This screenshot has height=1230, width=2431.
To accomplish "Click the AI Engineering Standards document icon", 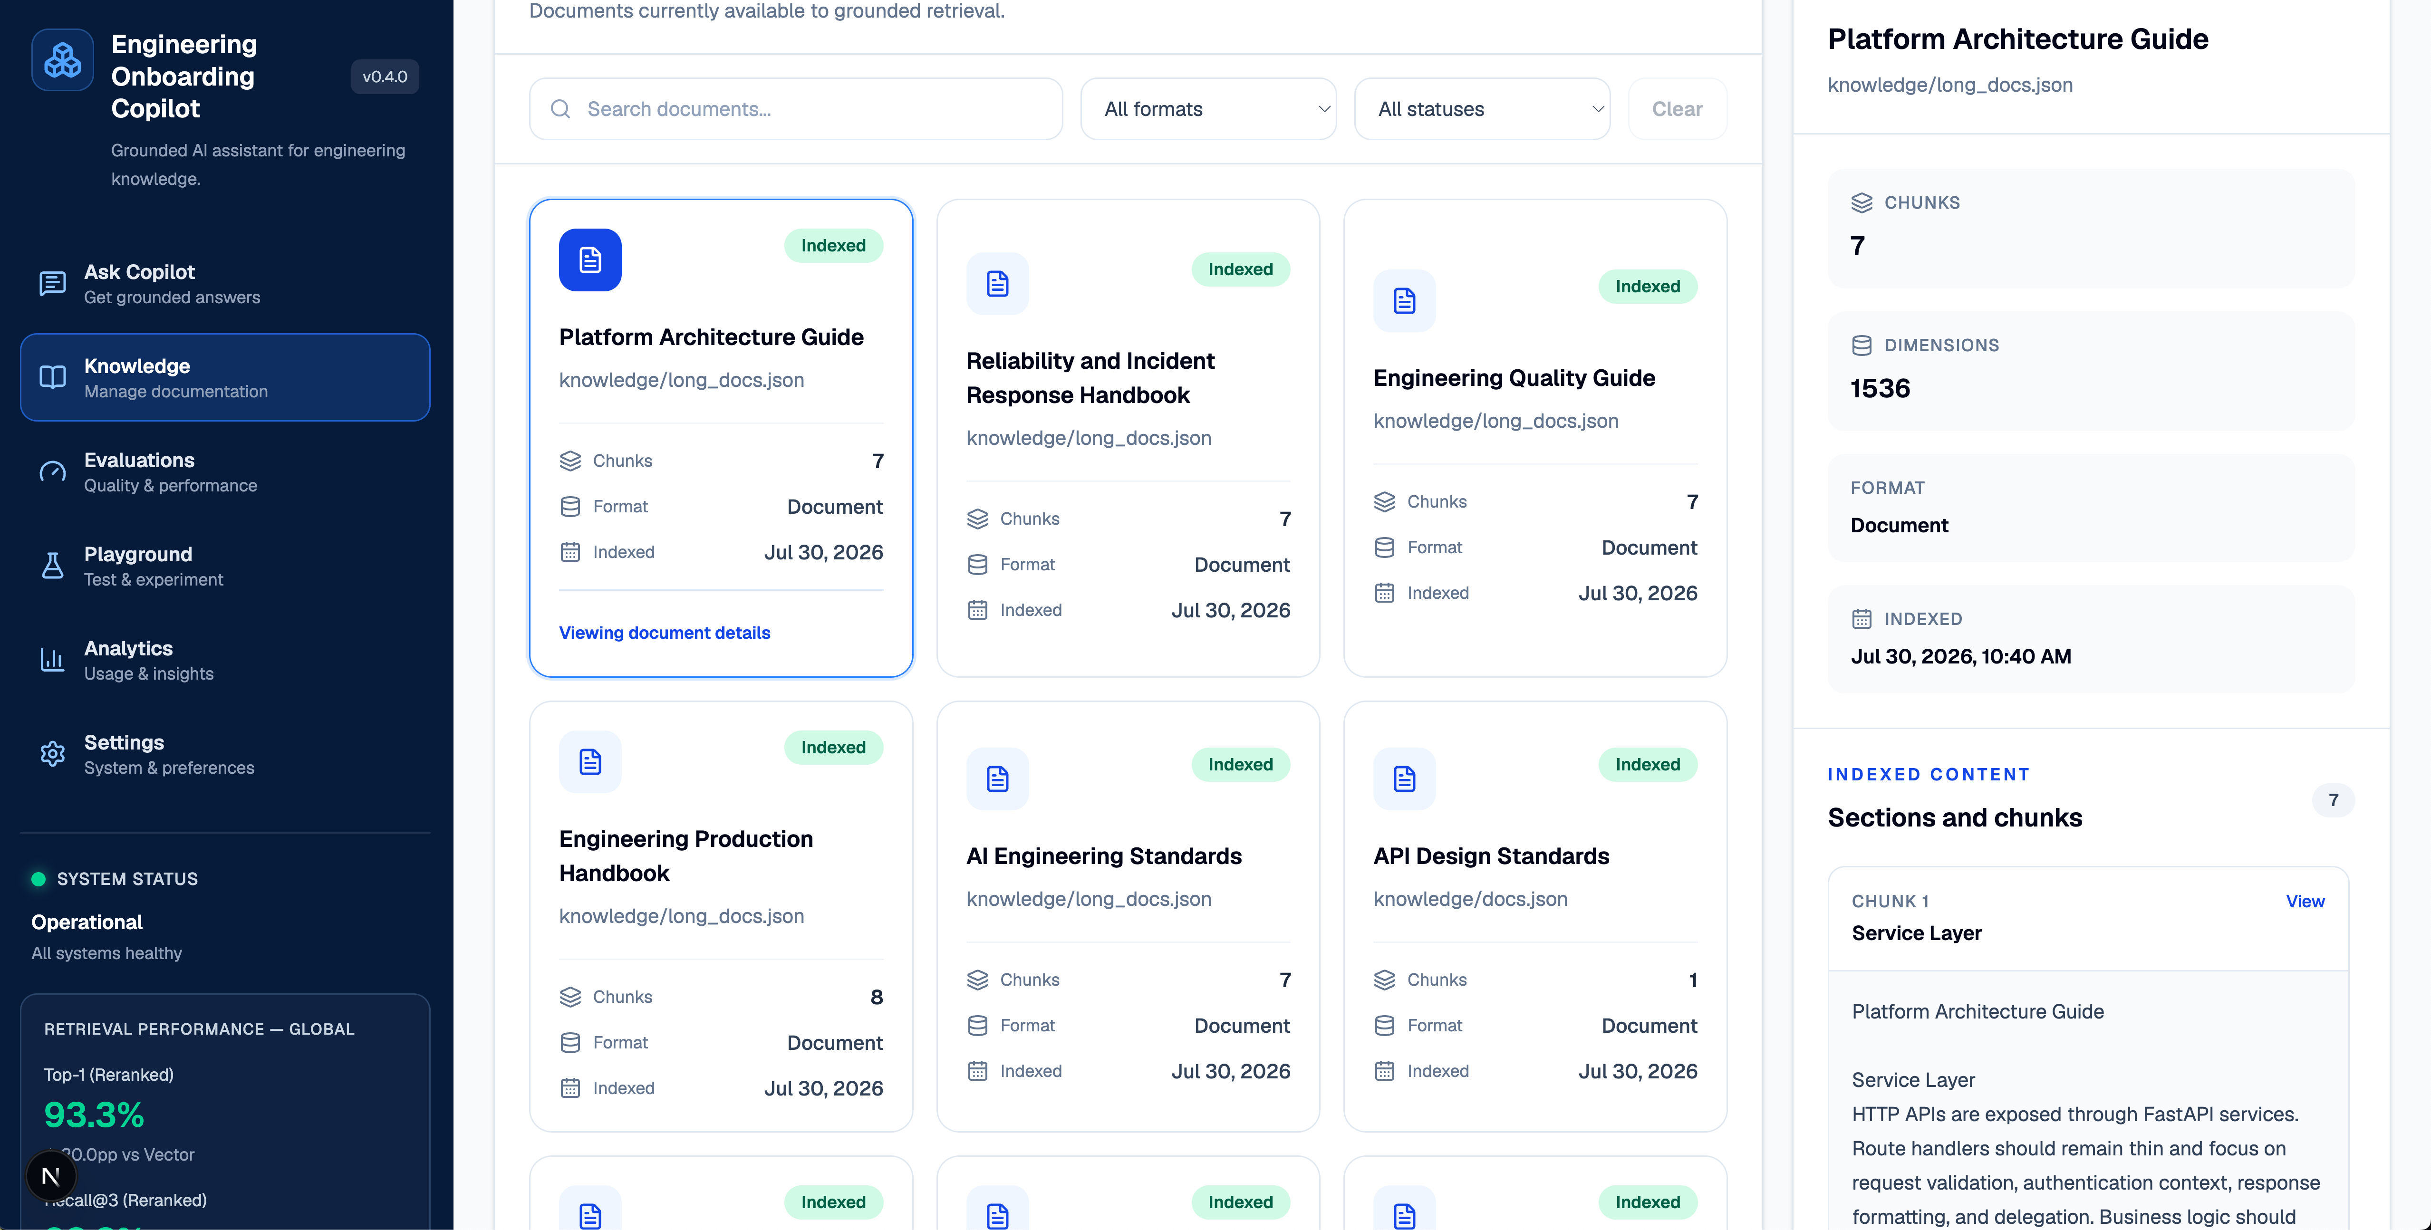I will (997, 778).
